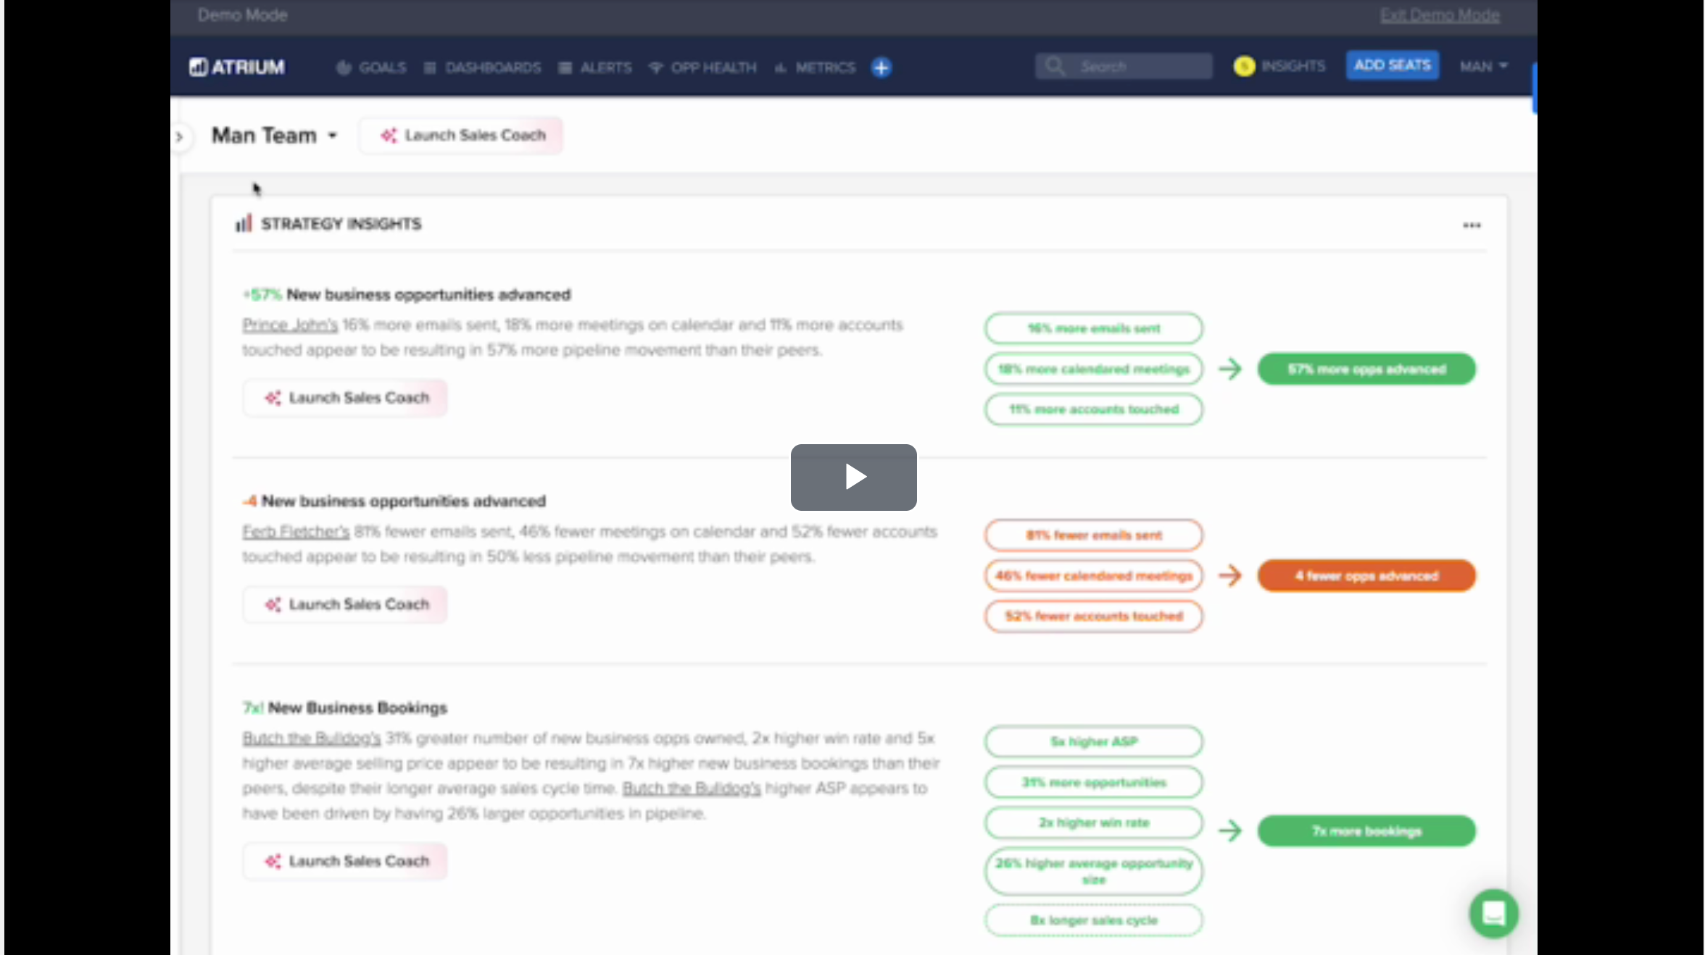Click the blue plus icon in navbar
The image size is (1705, 955).
click(x=881, y=67)
